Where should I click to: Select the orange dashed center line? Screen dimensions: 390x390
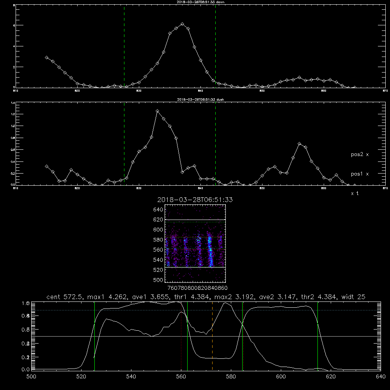[212, 336]
